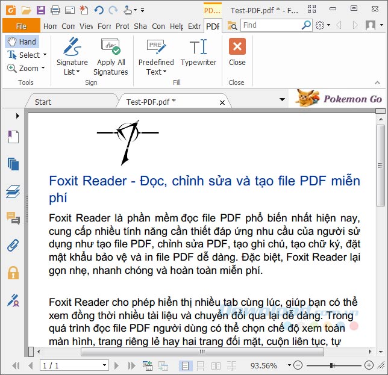The image size is (388, 375).
Task: Open the Comments panel in sidebar
Action: 13,218
